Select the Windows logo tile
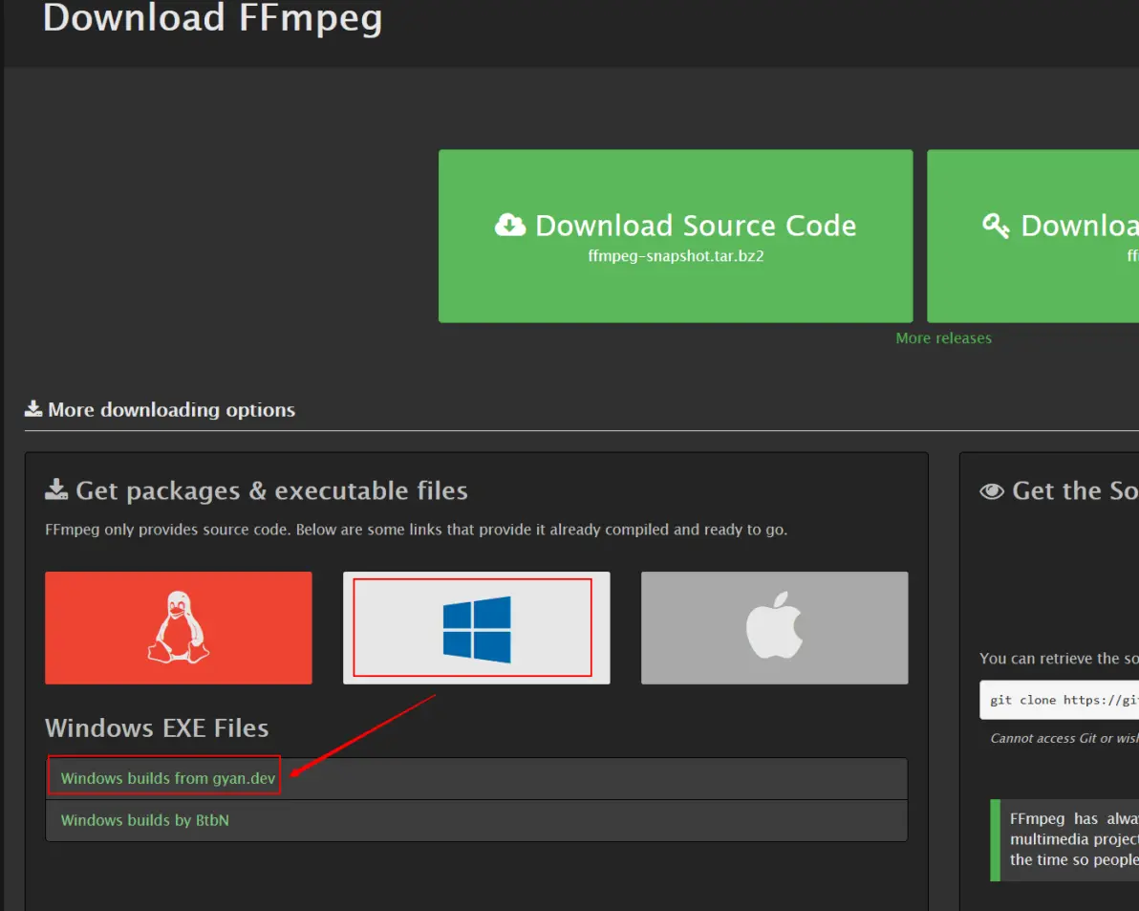Viewport: 1139px width, 911px height. [x=476, y=628]
